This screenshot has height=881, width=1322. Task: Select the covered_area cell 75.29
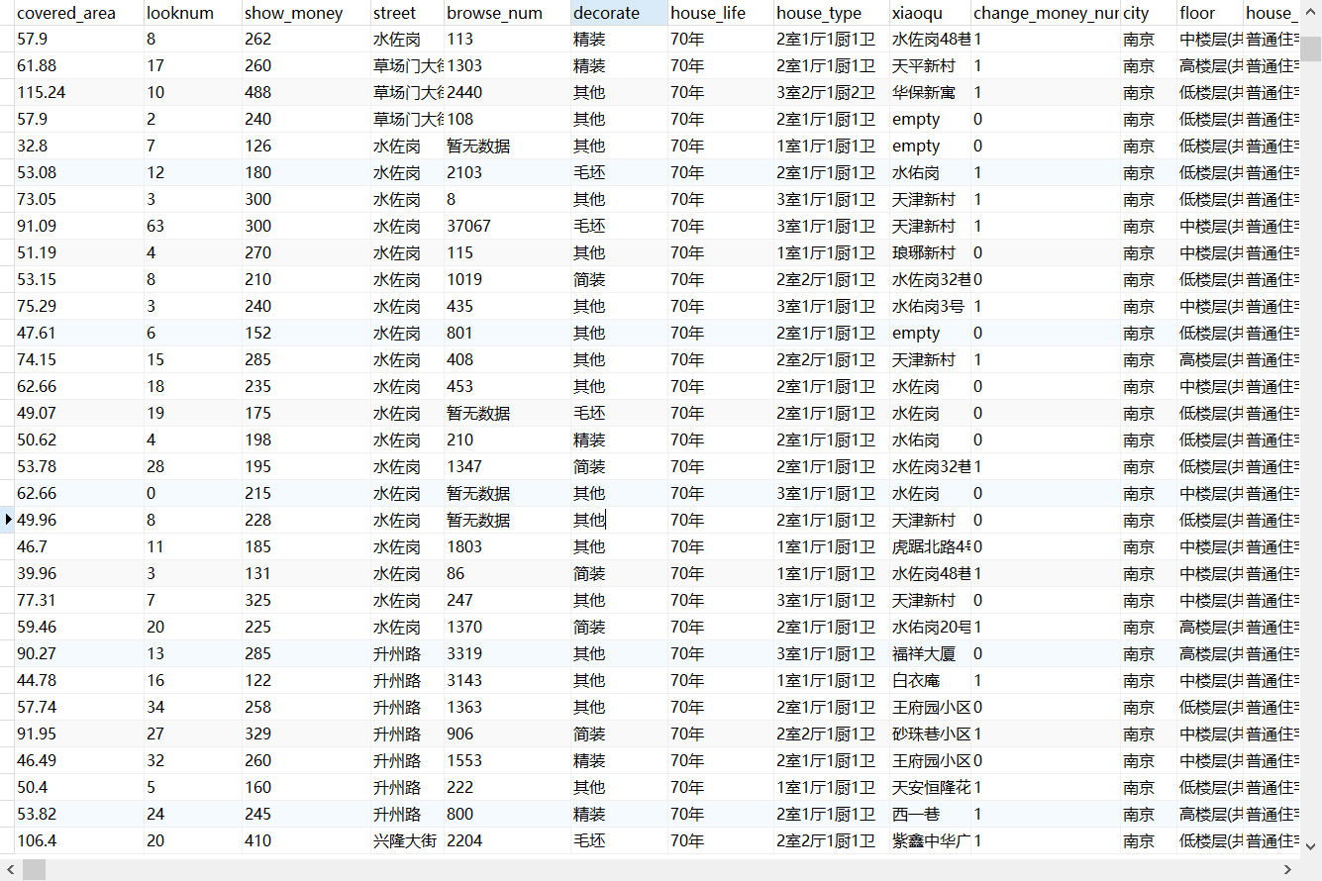(79, 306)
